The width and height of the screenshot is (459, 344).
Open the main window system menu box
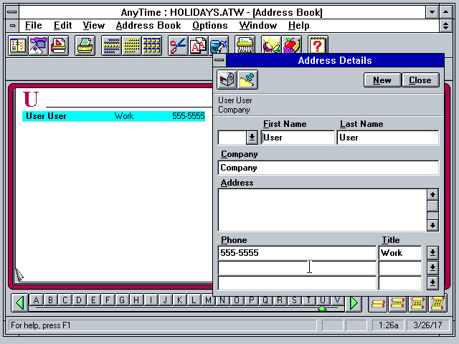[x=12, y=12]
